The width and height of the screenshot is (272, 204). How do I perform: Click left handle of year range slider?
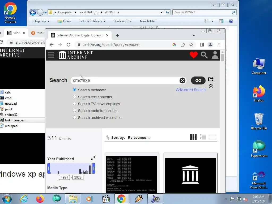[49, 168]
